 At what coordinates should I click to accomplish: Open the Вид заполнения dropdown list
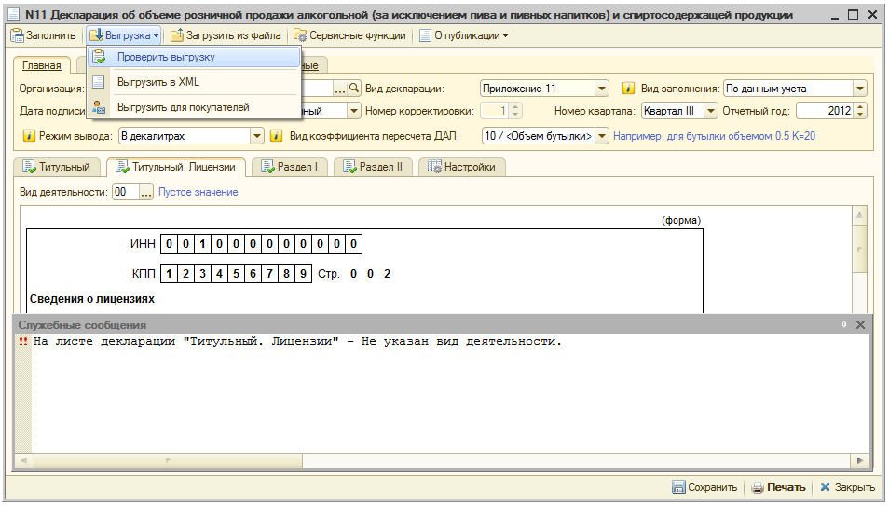859,89
